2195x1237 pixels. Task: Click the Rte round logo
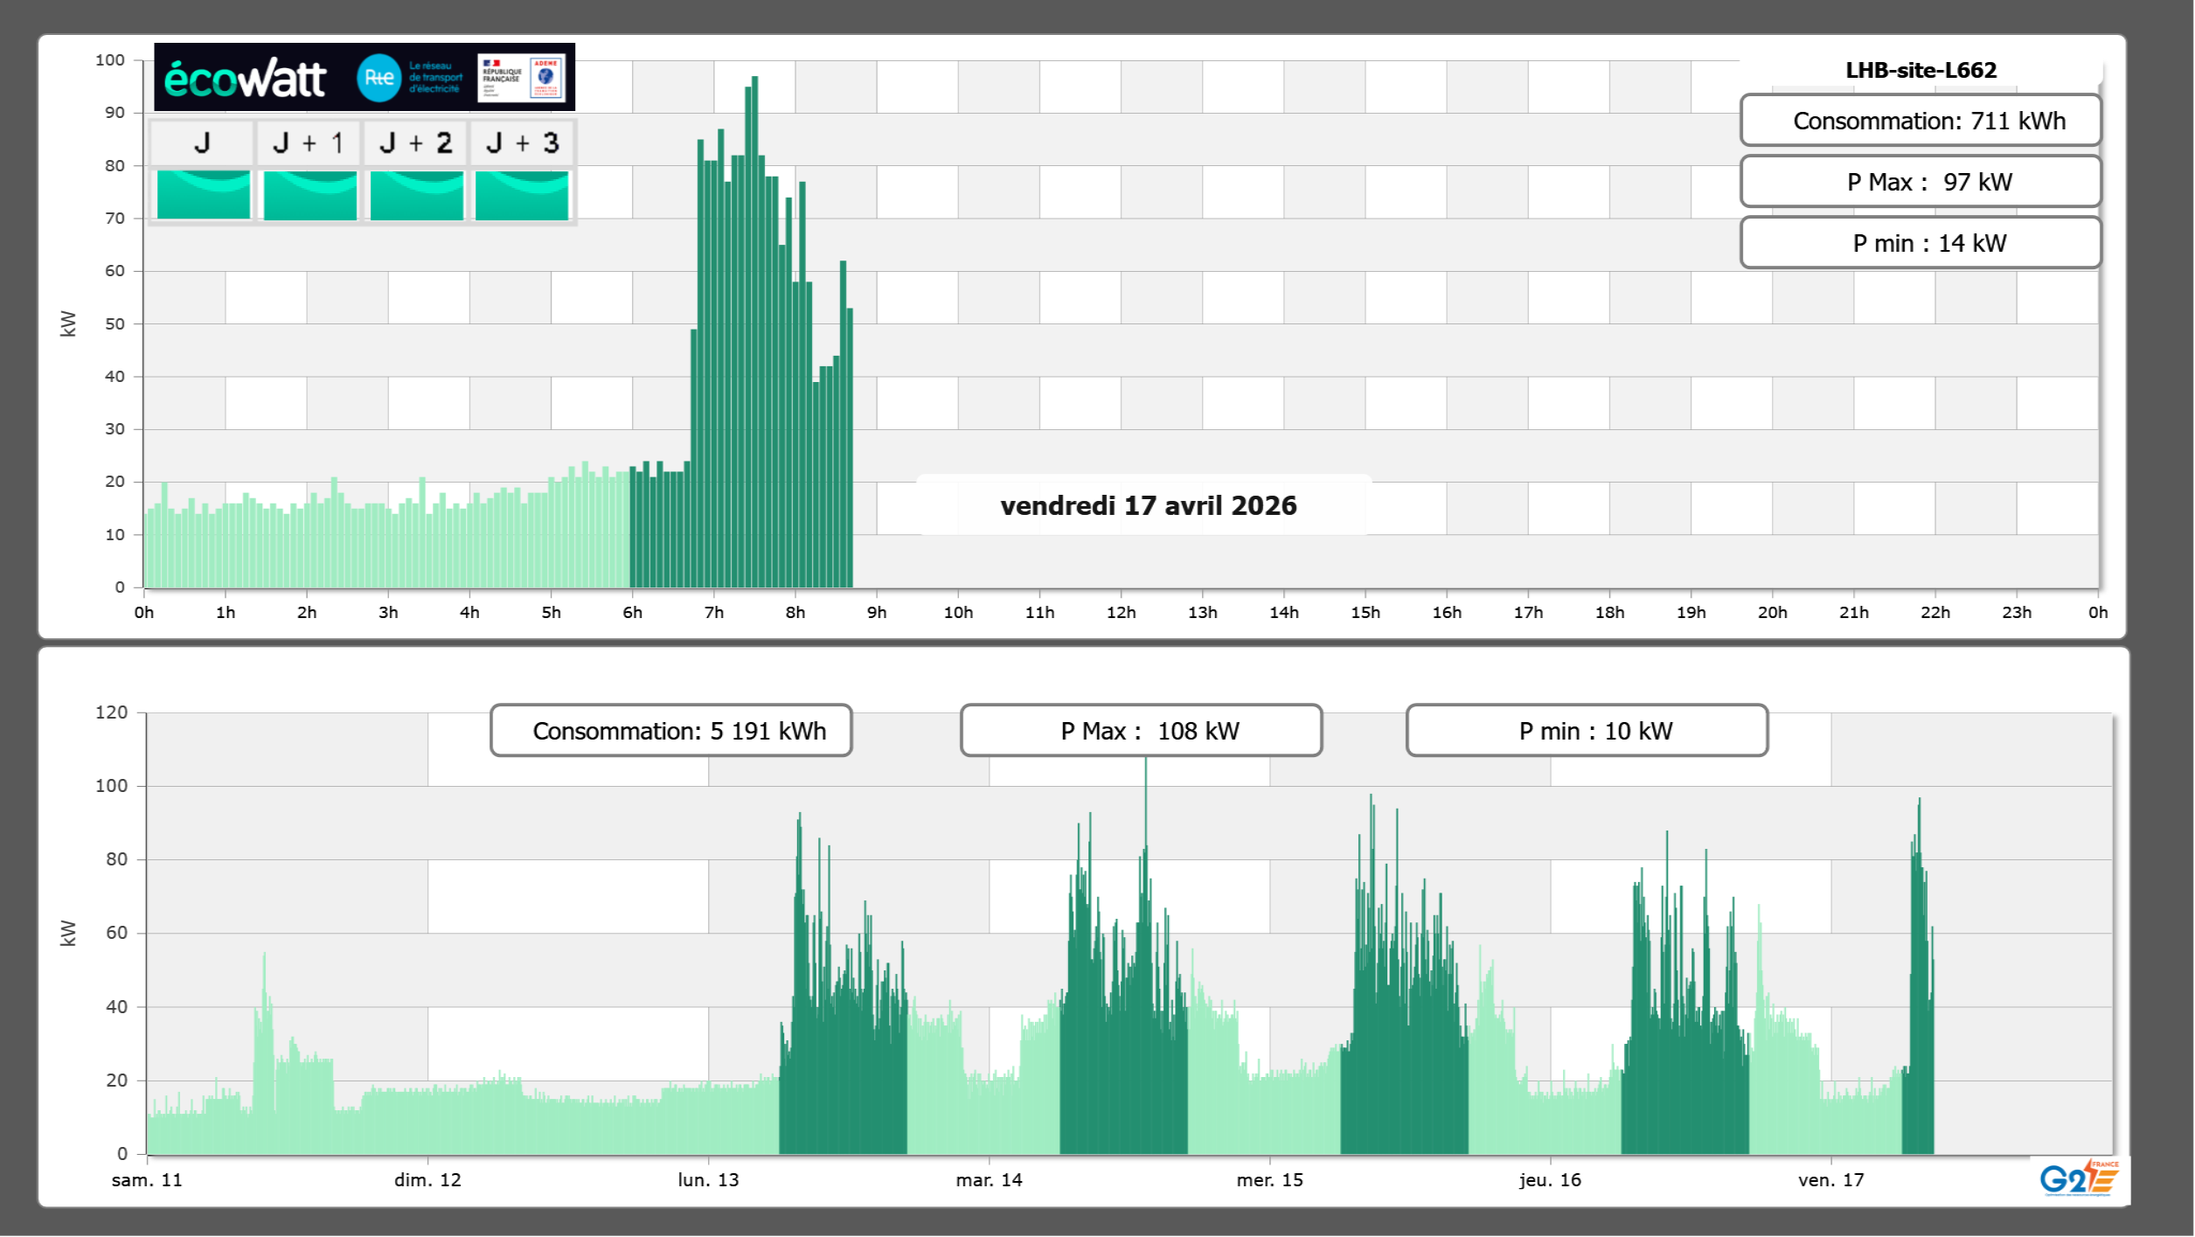(x=379, y=78)
